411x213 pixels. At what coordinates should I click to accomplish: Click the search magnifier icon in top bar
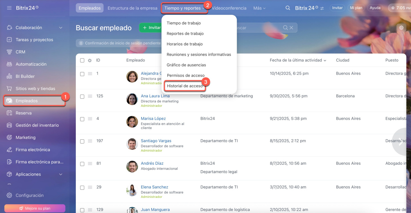coord(288,8)
